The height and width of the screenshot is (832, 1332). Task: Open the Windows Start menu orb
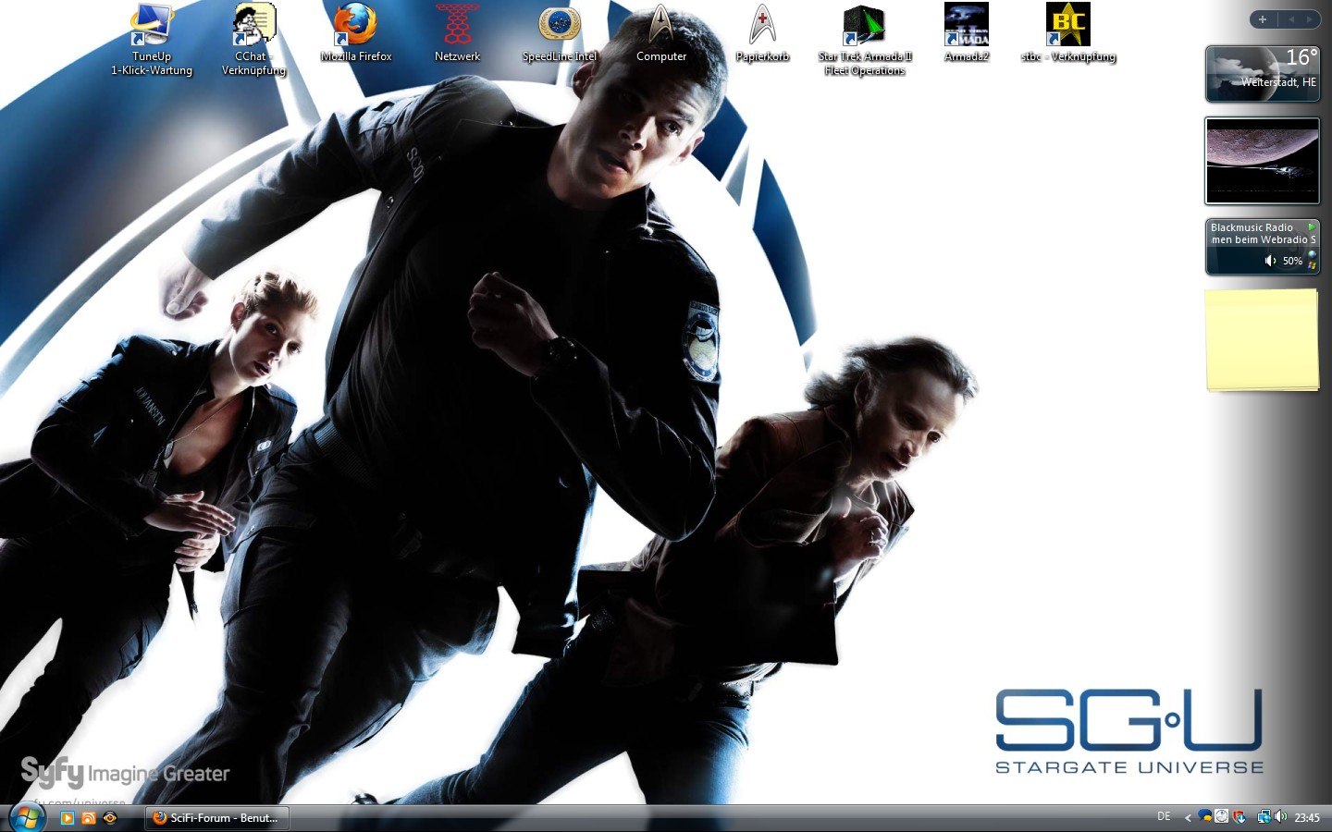(27, 817)
